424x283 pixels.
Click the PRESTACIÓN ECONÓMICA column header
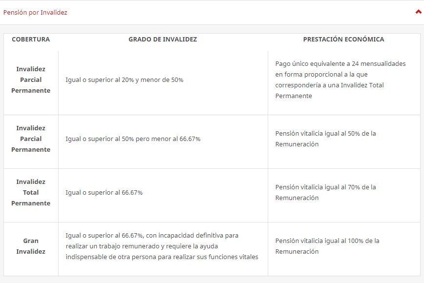[343, 40]
